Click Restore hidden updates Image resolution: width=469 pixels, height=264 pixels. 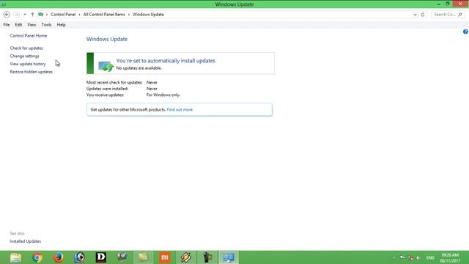point(31,72)
